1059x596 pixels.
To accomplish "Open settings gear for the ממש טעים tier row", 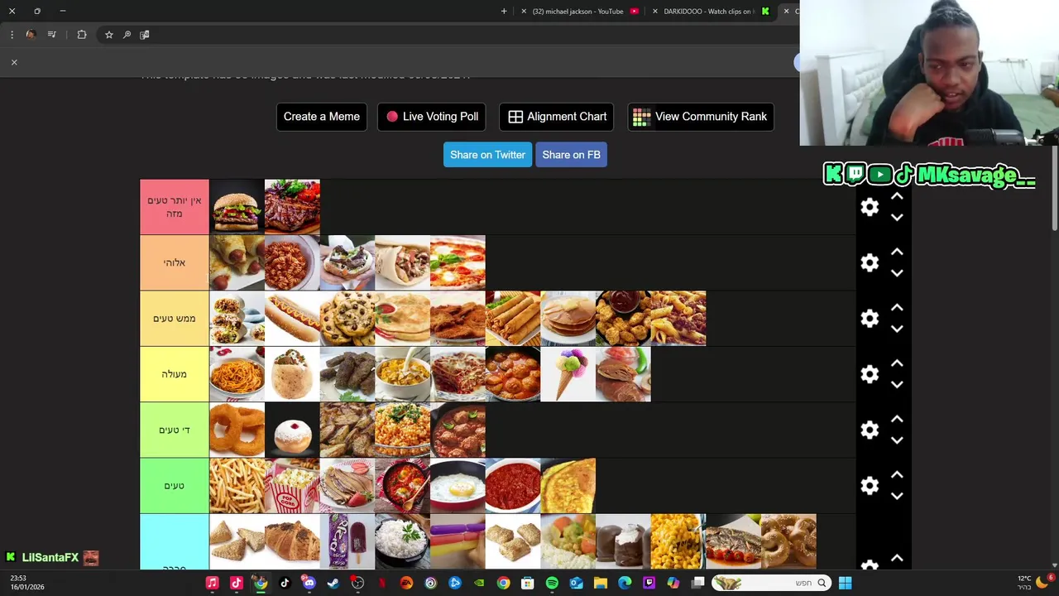I will tap(870, 318).
